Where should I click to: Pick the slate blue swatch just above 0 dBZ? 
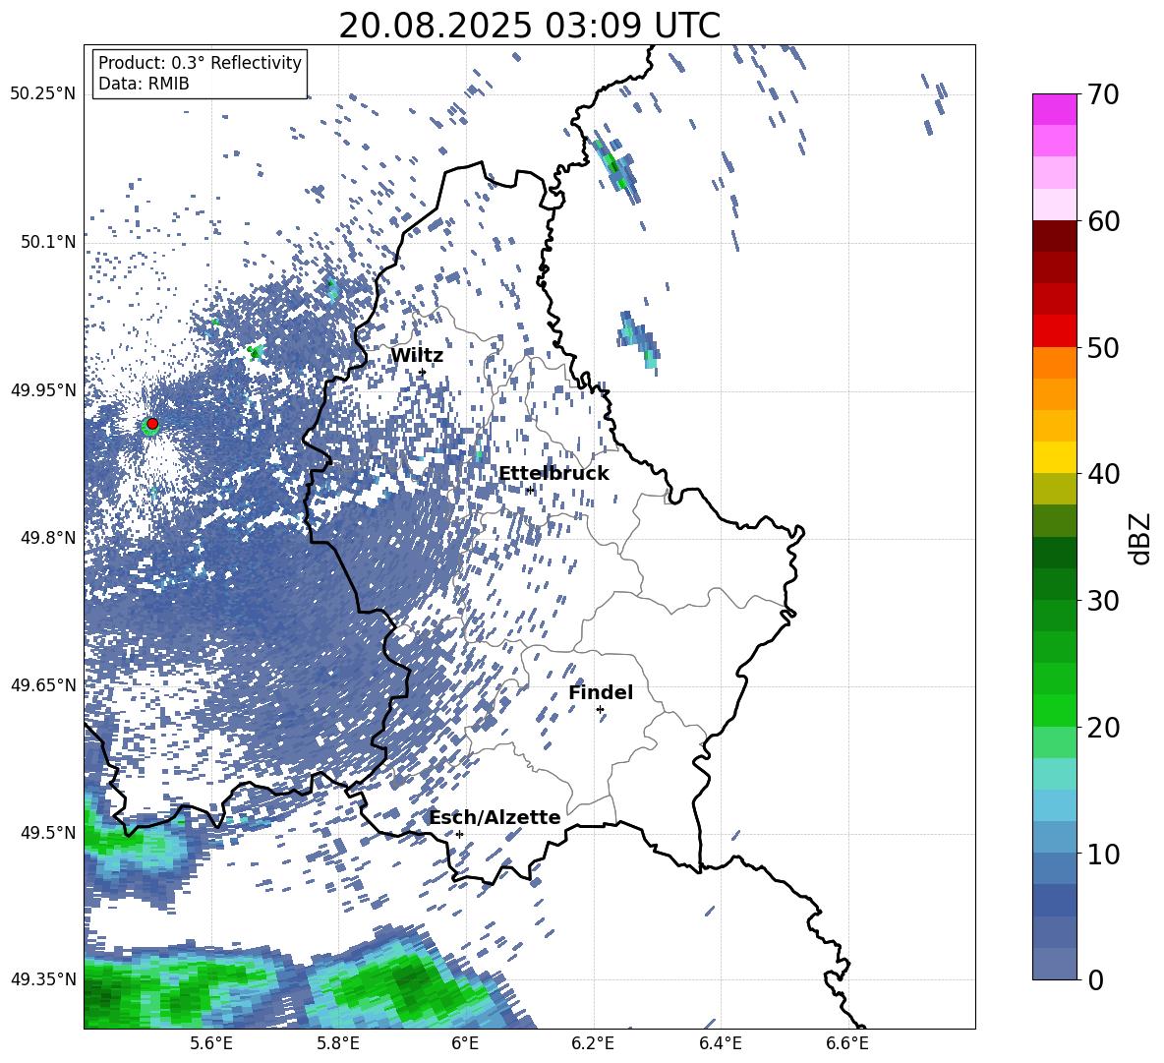click(x=1054, y=964)
